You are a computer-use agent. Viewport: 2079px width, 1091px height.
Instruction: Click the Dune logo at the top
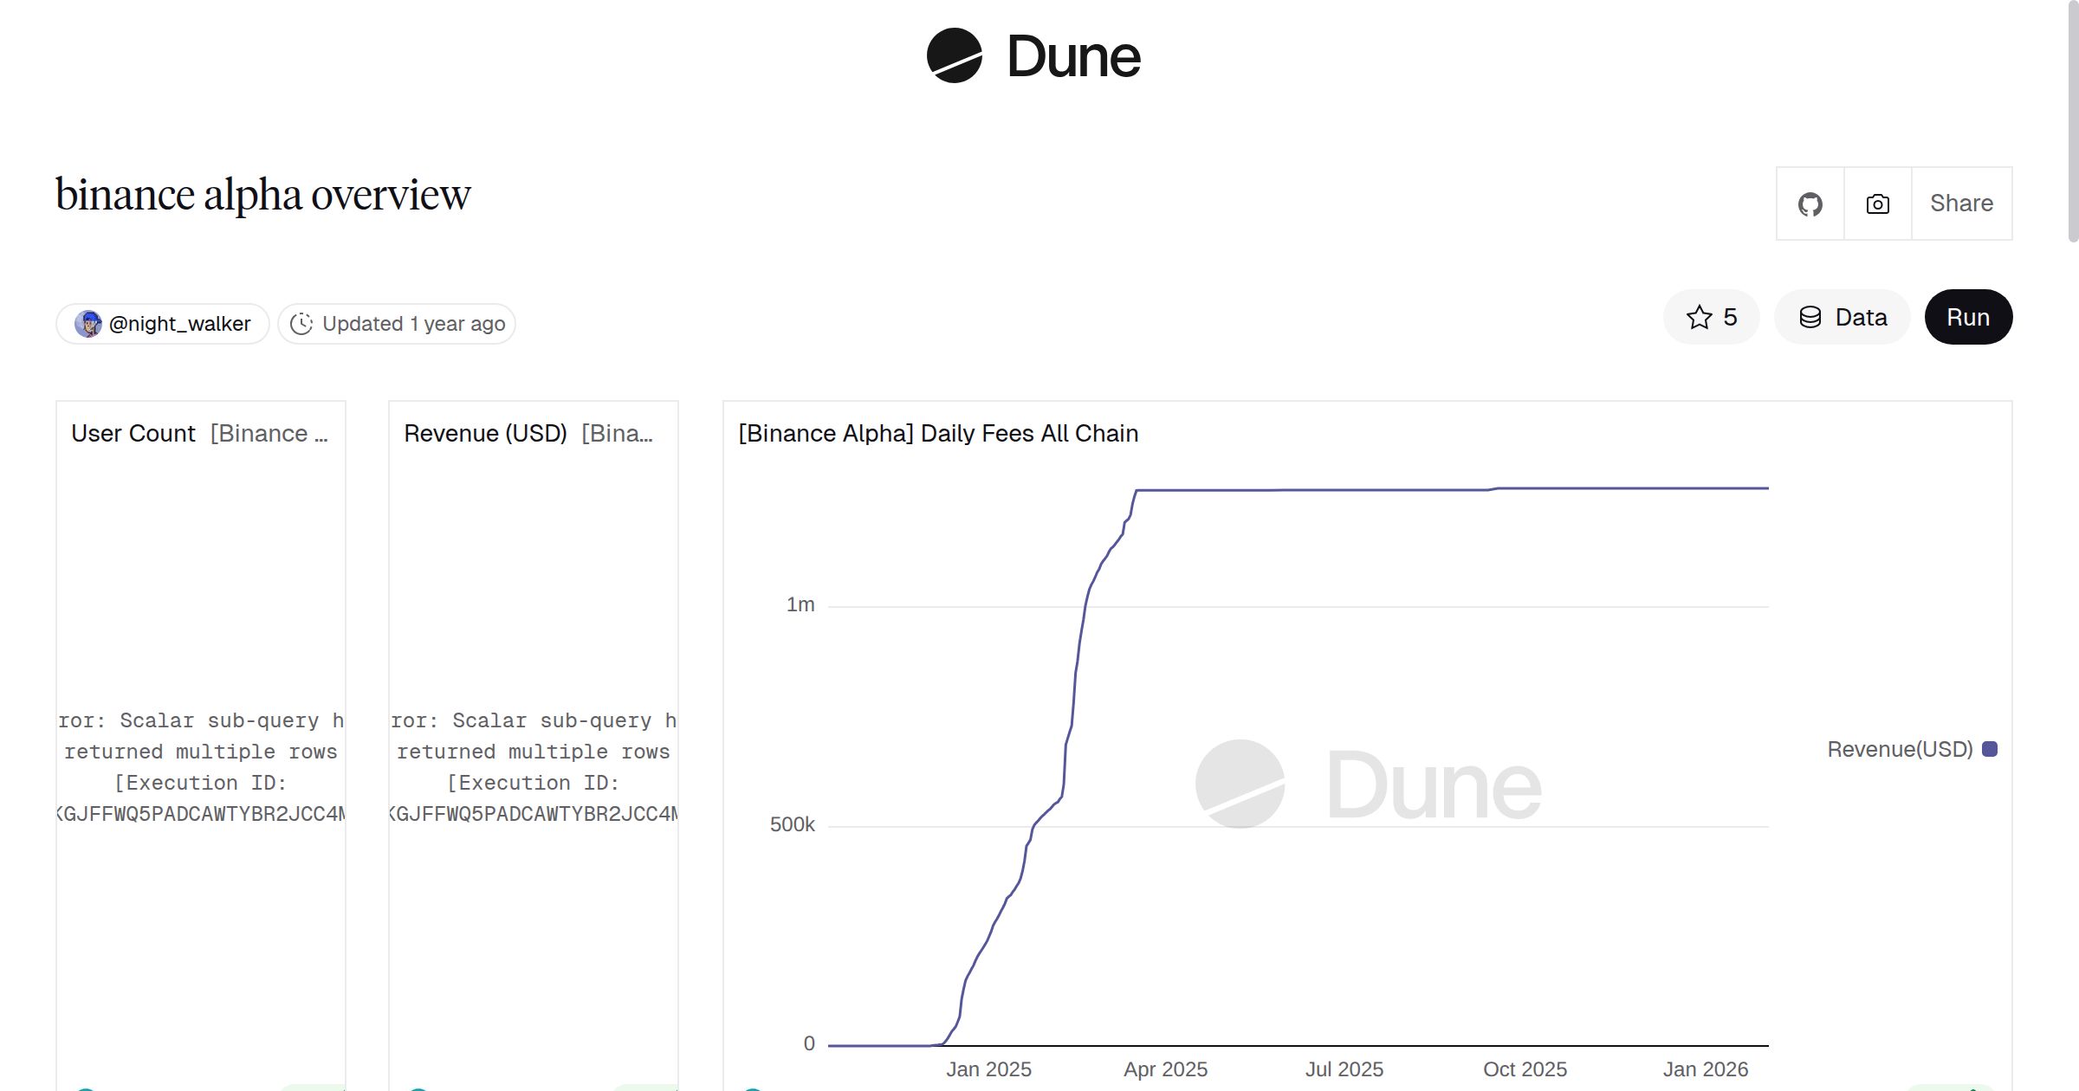tap(1034, 56)
